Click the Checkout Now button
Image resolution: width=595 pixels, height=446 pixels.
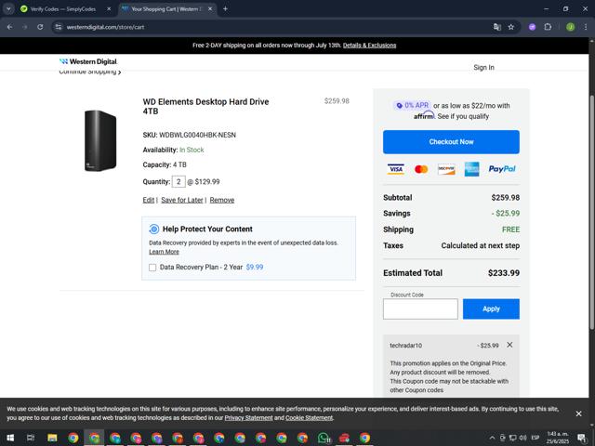point(451,142)
